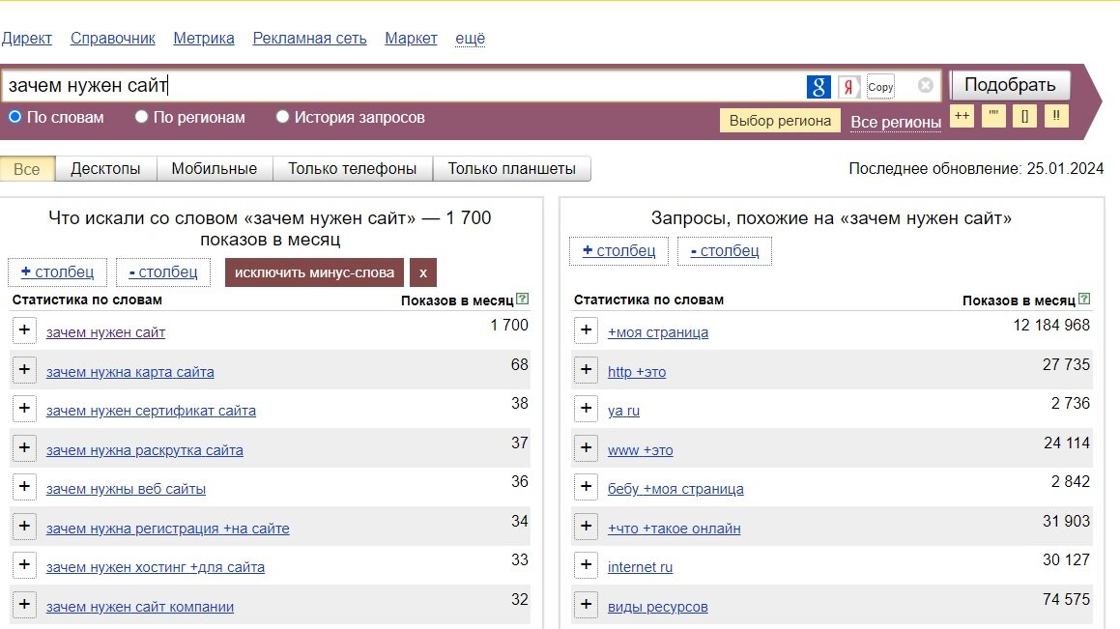Open the 'зачем нужен хостинг +для сайта' link
The image size is (1120, 629).
(155, 567)
